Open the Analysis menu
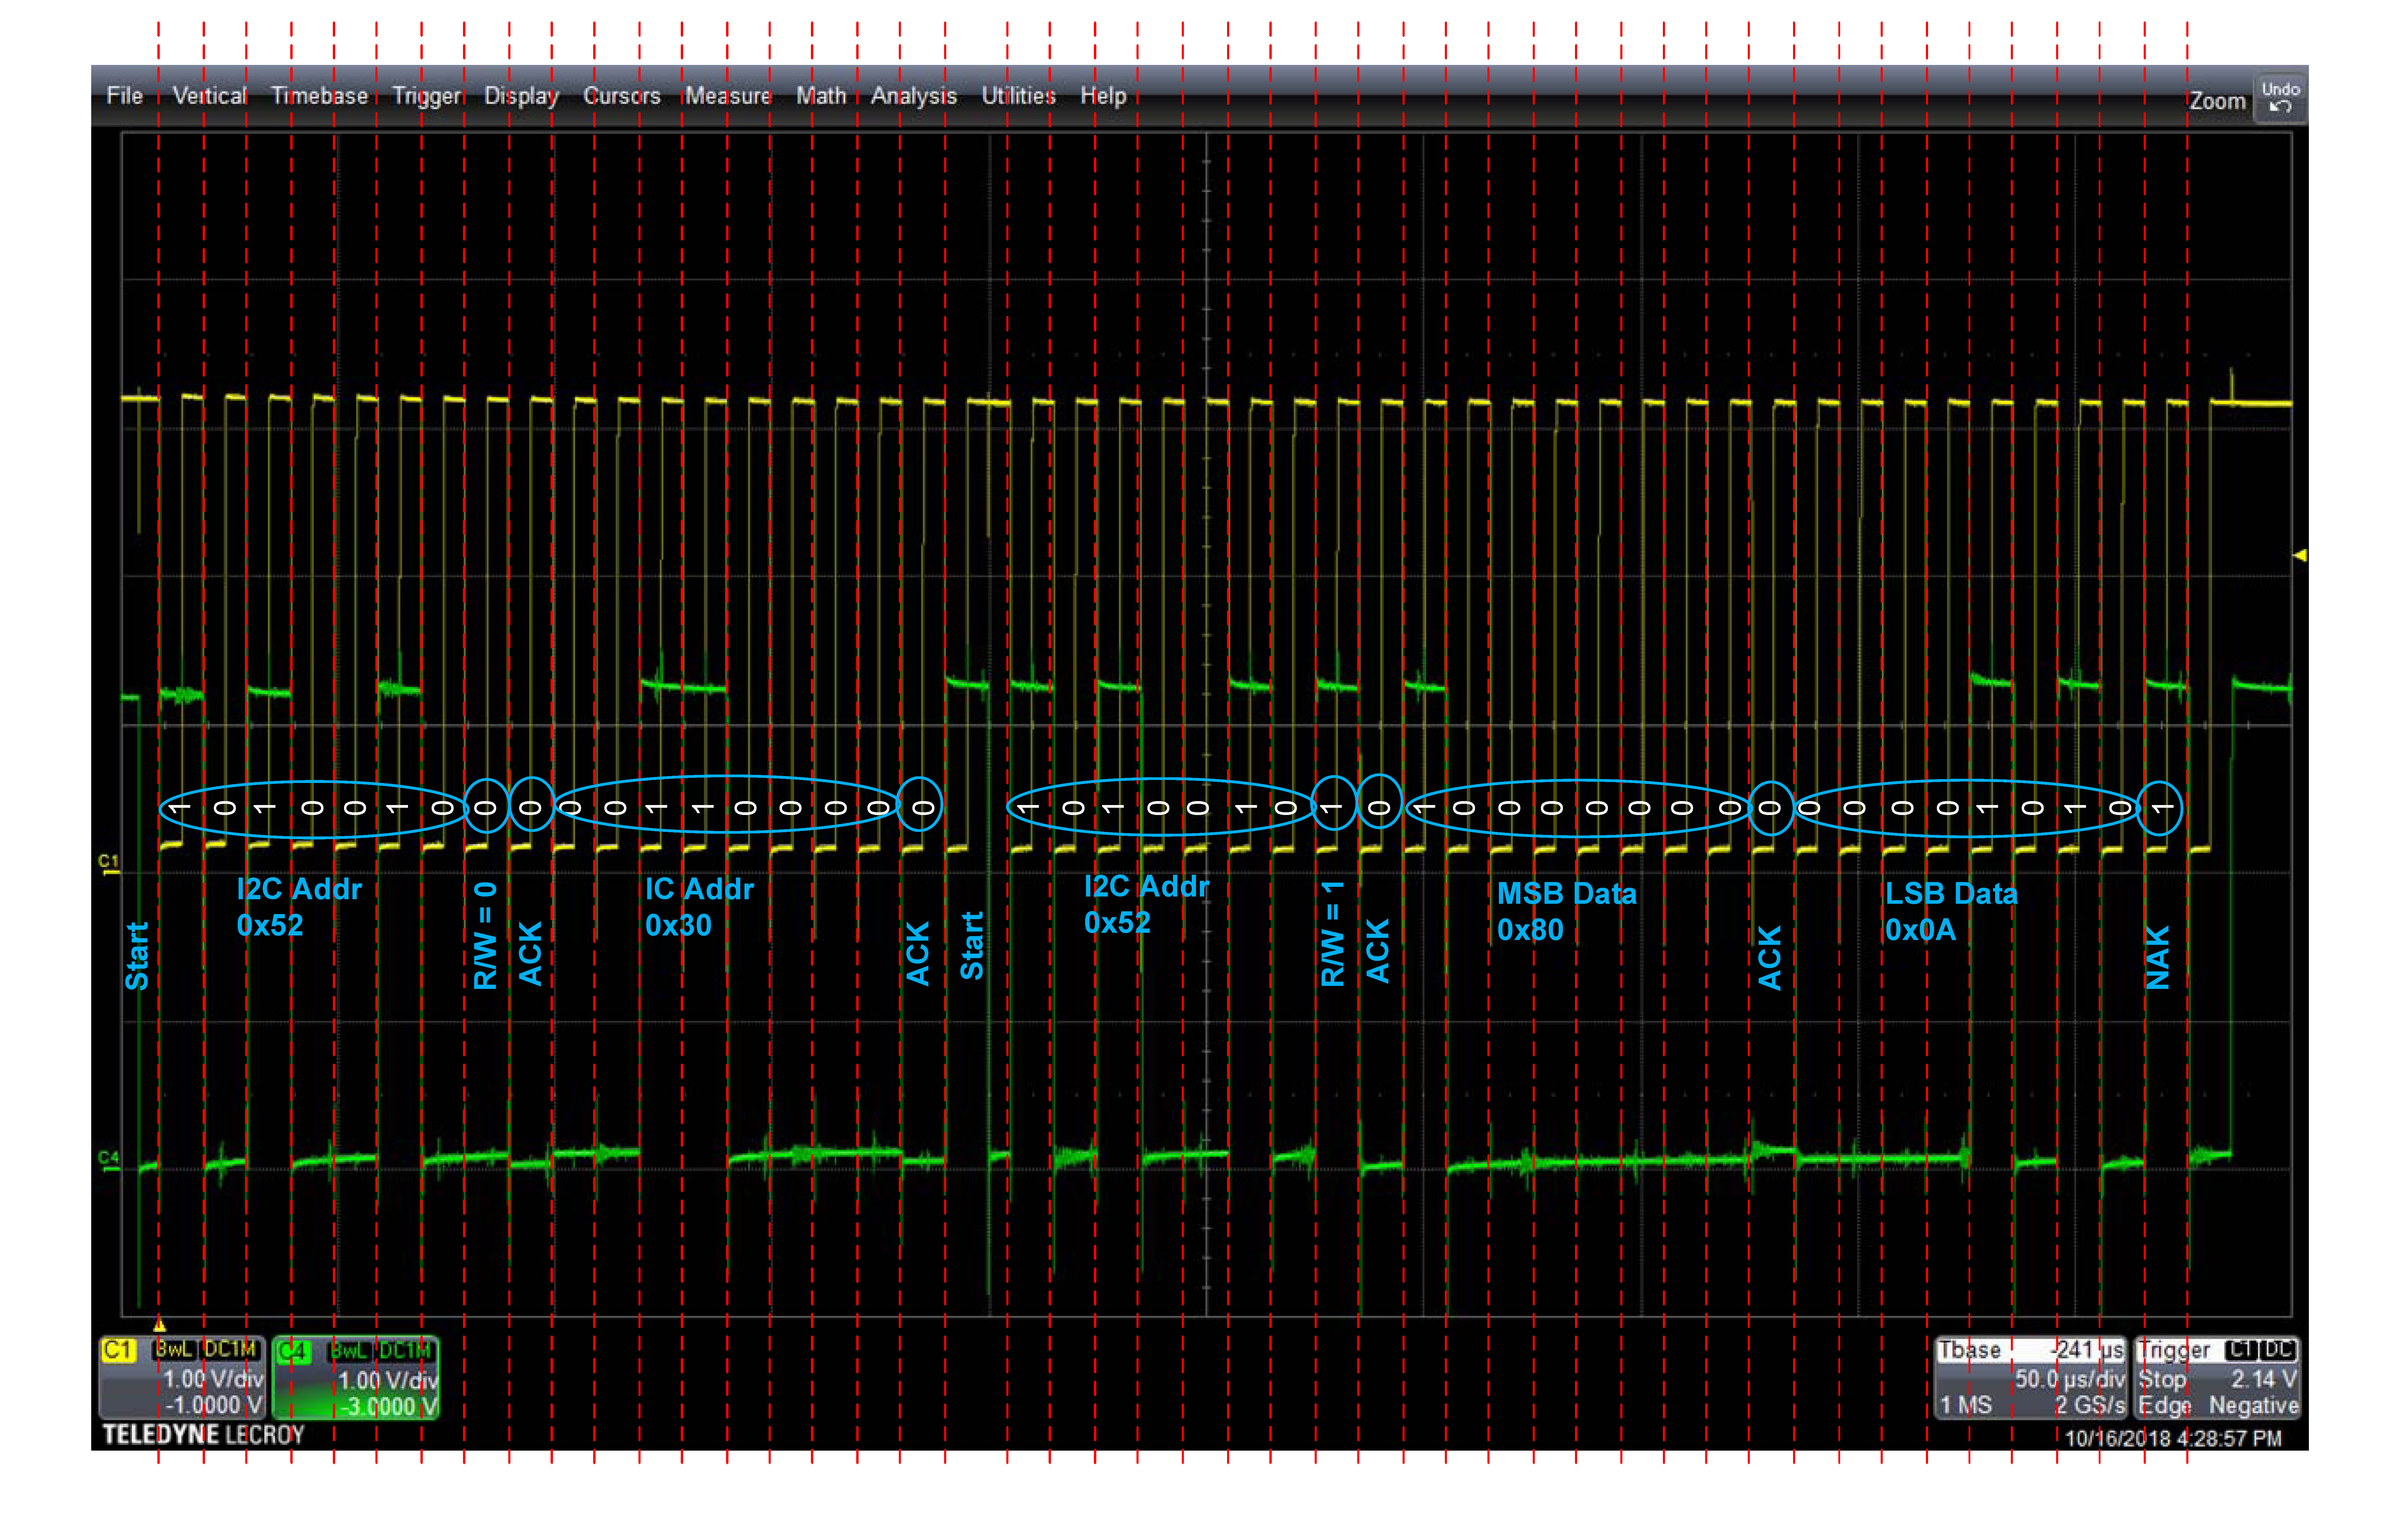This screenshot has height=1540, width=2401. click(x=914, y=96)
